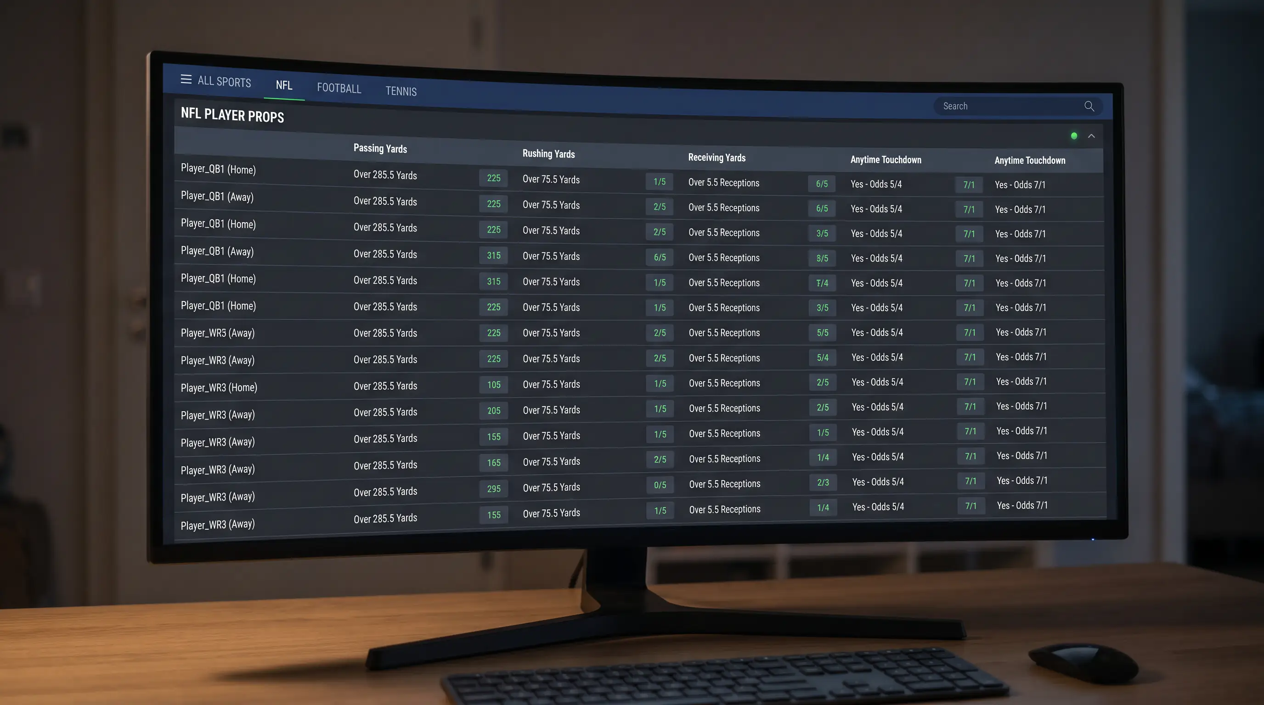1264x705 pixels.
Task: Select the Player_WR3 (Home) player name
Action: pyautogui.click(x=219, y=387)
